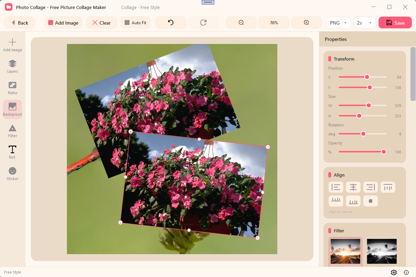The image size is (416, 277).
Task: Select the sunset color filter thumbnail
Action: (345, 252)
